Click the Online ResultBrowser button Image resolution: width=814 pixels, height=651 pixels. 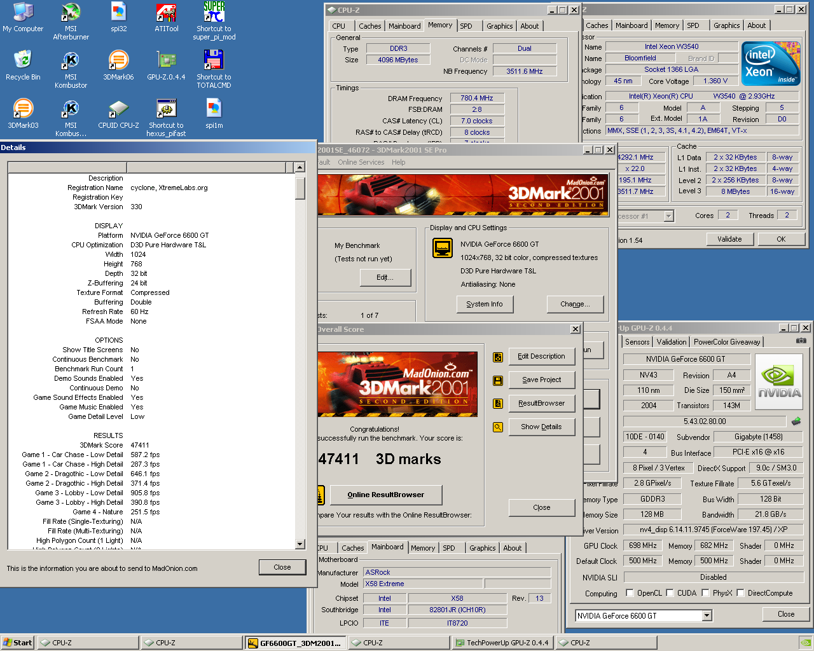tap(385, 495)
